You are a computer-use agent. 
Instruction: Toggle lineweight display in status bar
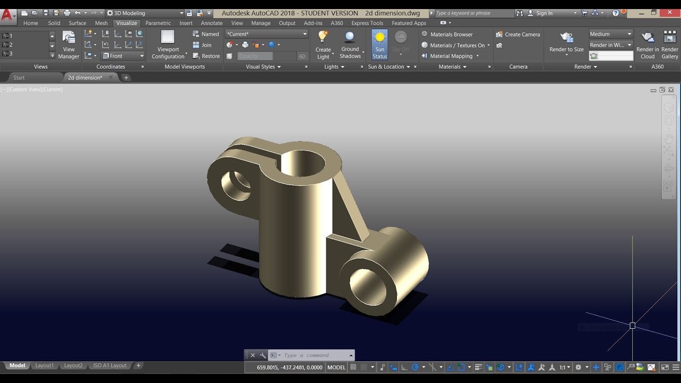(478, 367)
